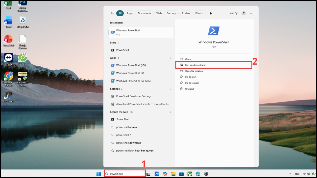Open the network icon in system tray
This screenshot has height=178, width=317.
tap(304, 174)
